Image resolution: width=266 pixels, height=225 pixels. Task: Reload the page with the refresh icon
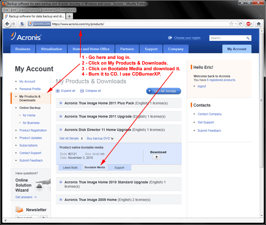240,24
